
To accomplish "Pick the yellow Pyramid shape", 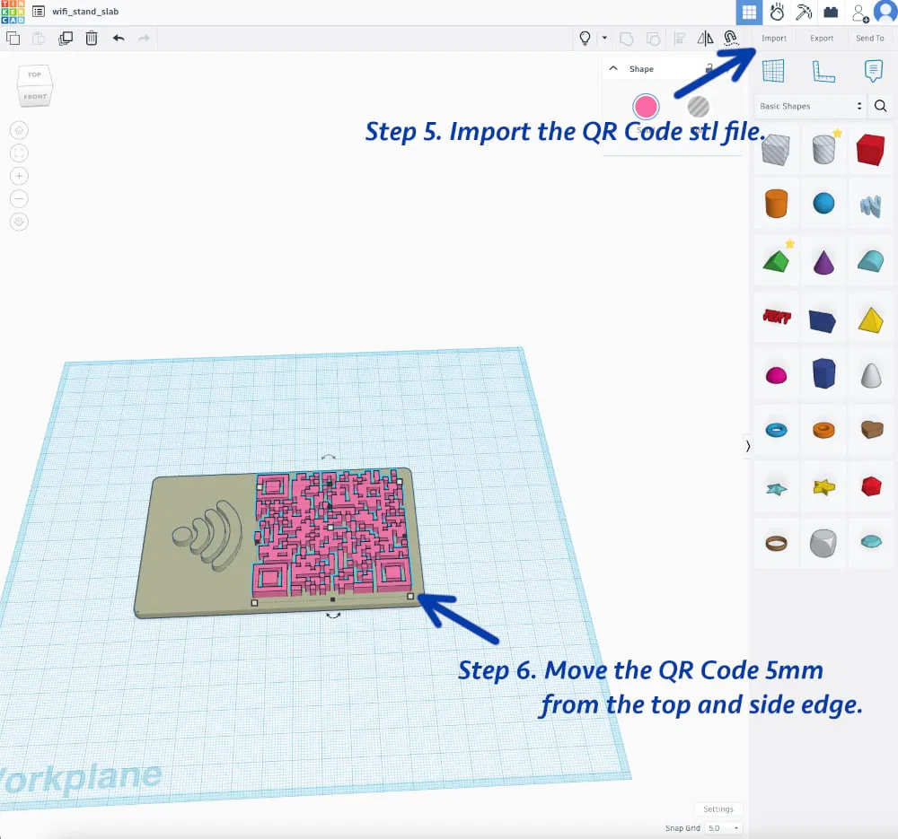I will tap(870, 319).
